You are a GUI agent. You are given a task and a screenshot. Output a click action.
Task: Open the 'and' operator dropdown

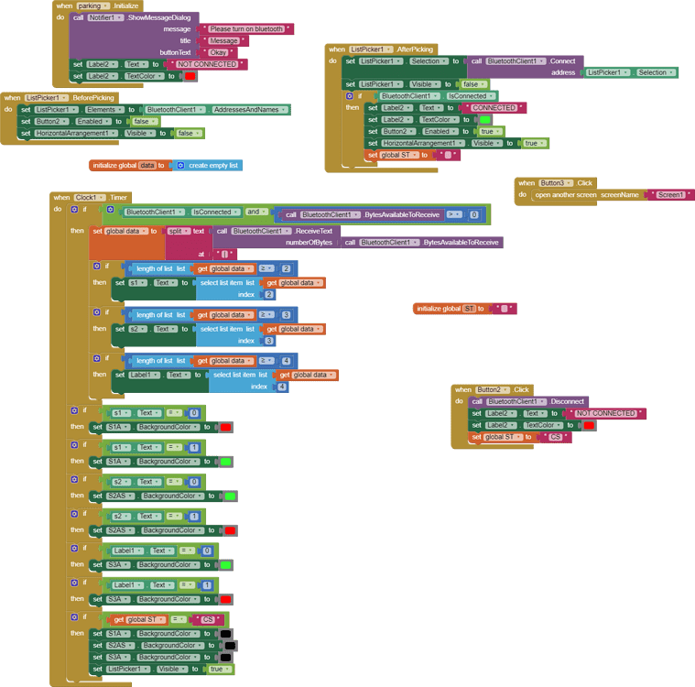point(256,212)
